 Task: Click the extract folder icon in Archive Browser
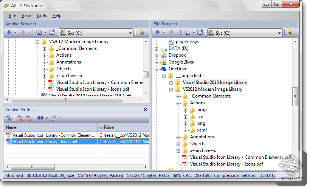click(141, 33)
